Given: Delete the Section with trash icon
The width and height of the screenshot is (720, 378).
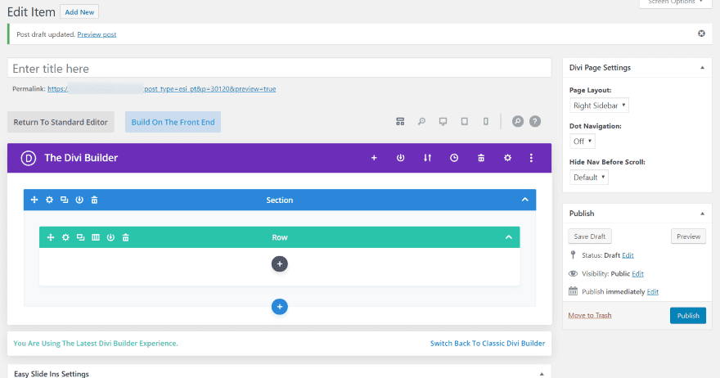Looking at the screenshot, I should point(94,200).
